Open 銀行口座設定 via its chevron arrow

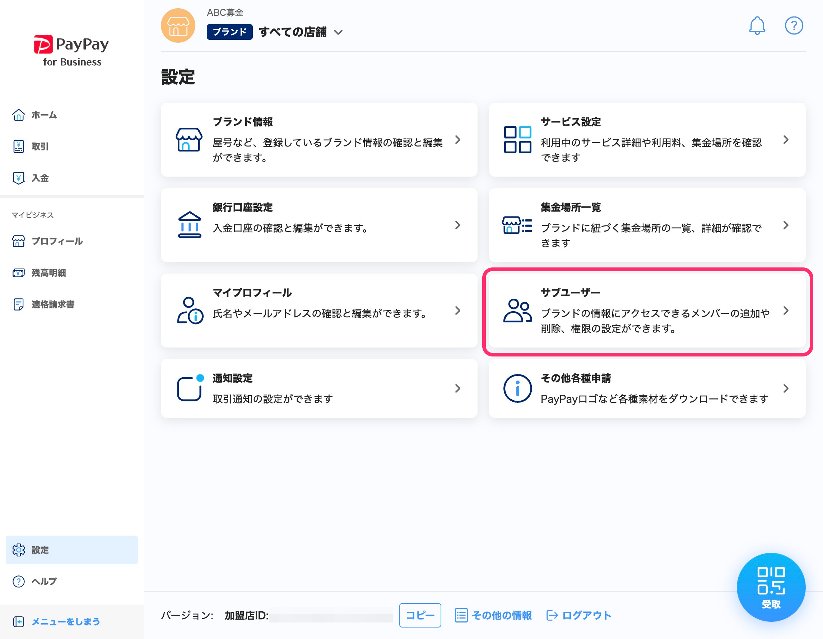457,225
